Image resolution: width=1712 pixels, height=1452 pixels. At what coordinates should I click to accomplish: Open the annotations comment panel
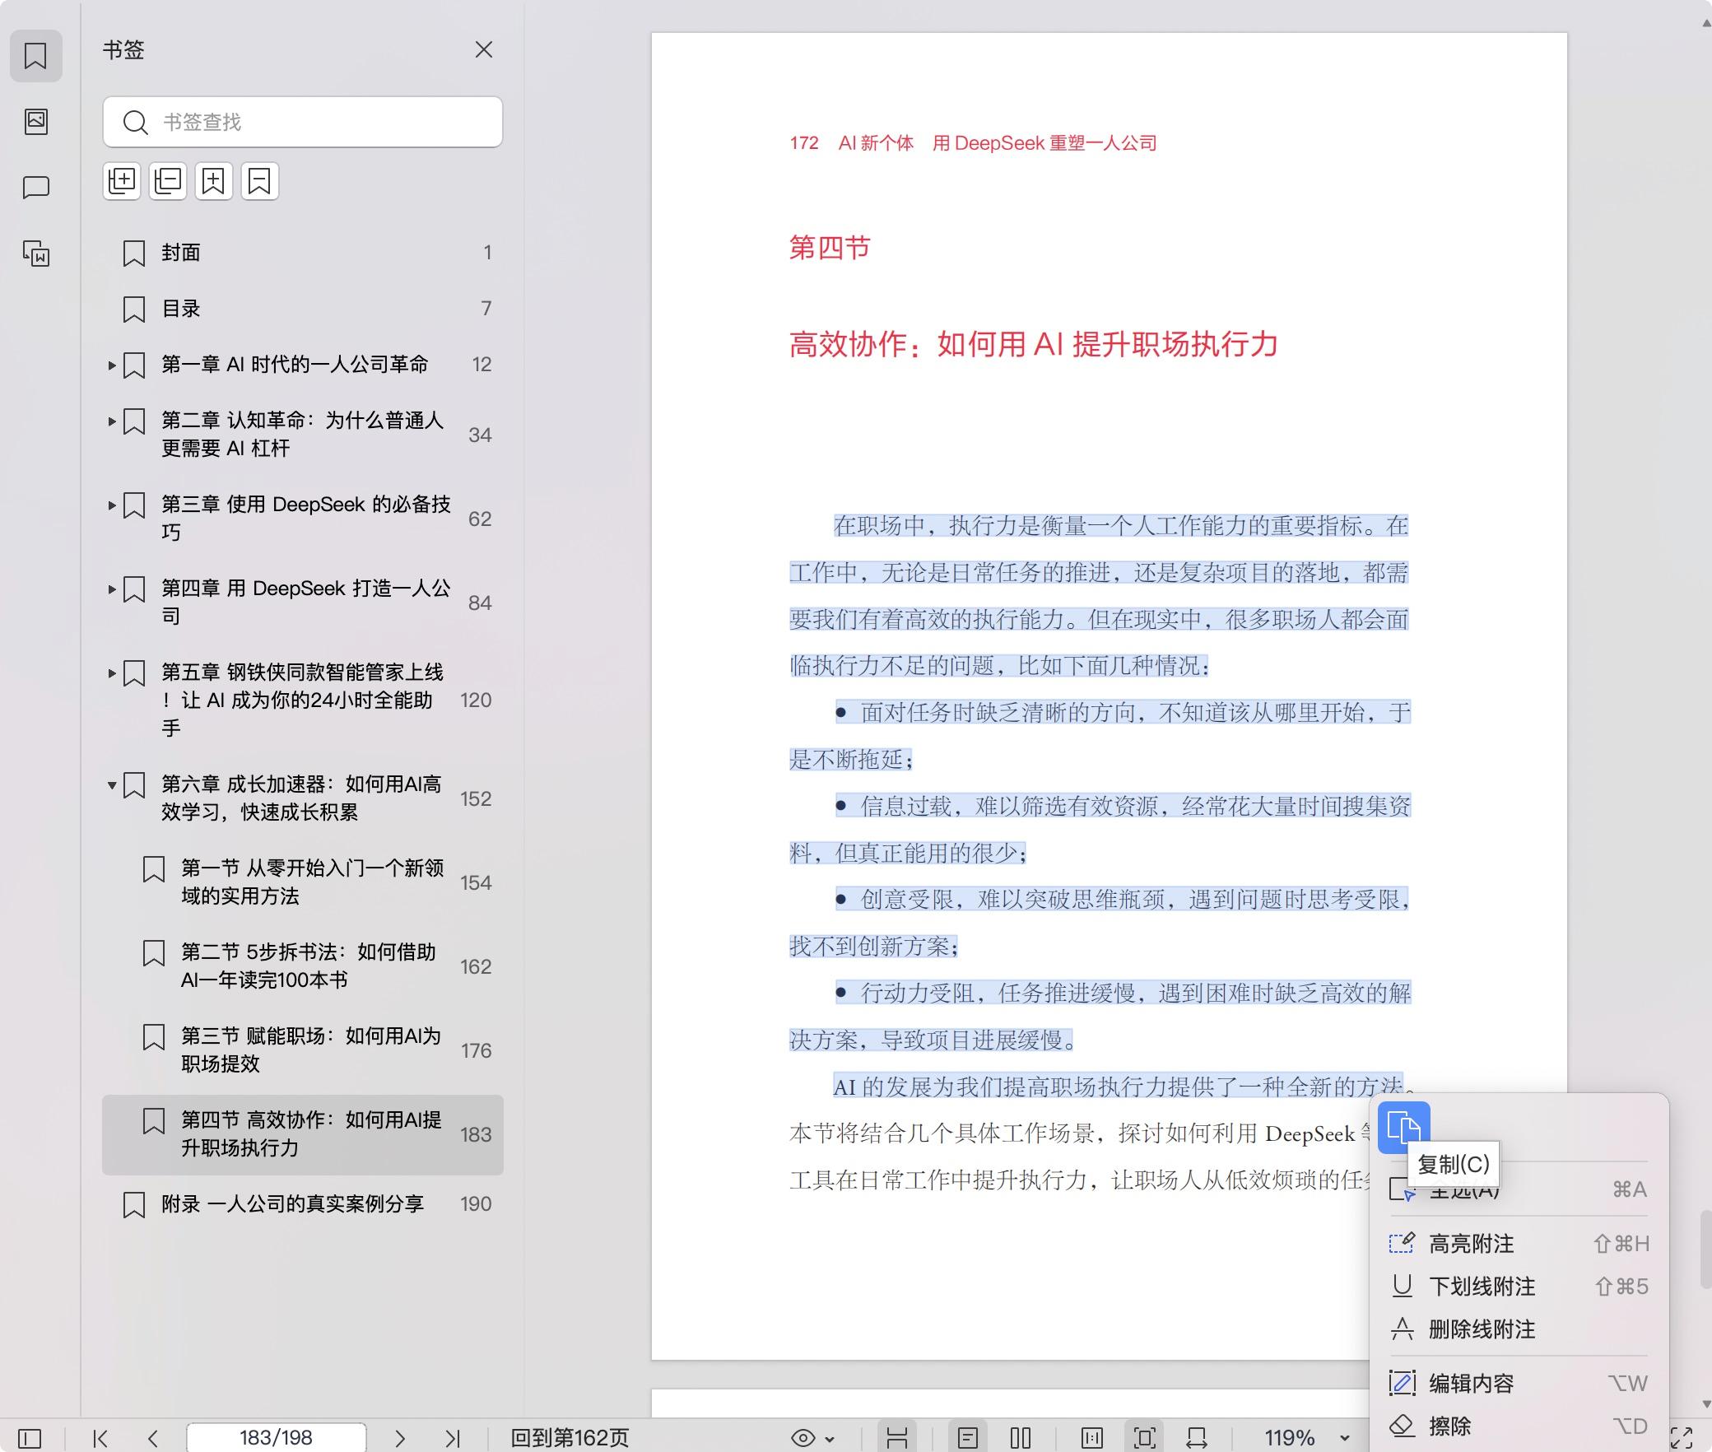pos(36,187)
